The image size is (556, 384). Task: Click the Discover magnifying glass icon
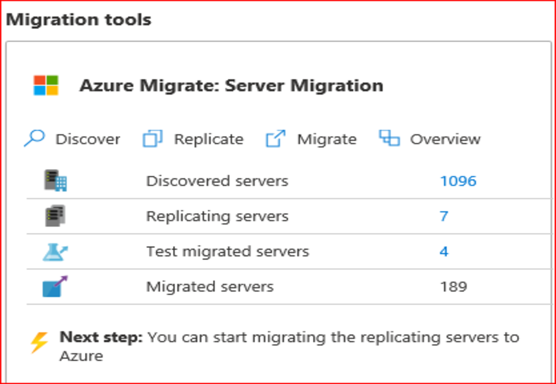[x=34, y=138]
